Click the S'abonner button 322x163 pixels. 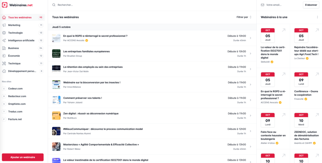point(311,5)
